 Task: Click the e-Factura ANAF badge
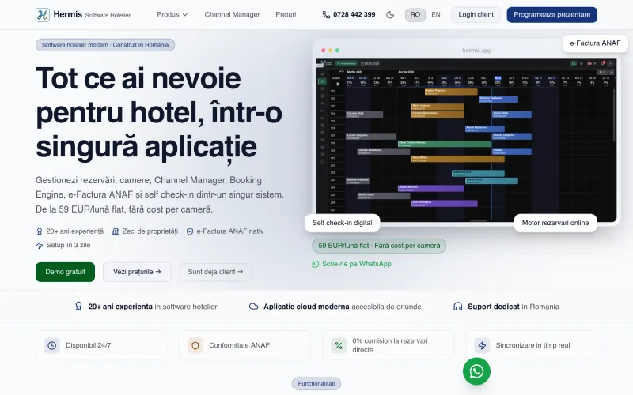595,43
